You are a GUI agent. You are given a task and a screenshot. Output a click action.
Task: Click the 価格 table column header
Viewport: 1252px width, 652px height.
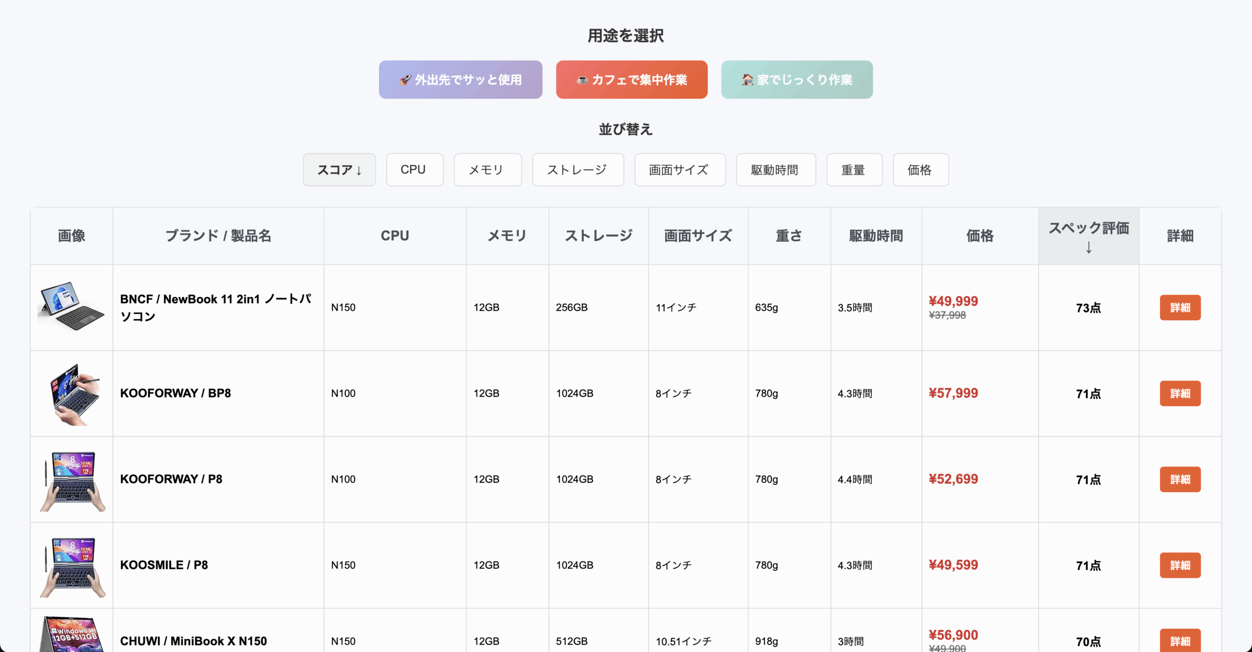[x=980, y=236]
